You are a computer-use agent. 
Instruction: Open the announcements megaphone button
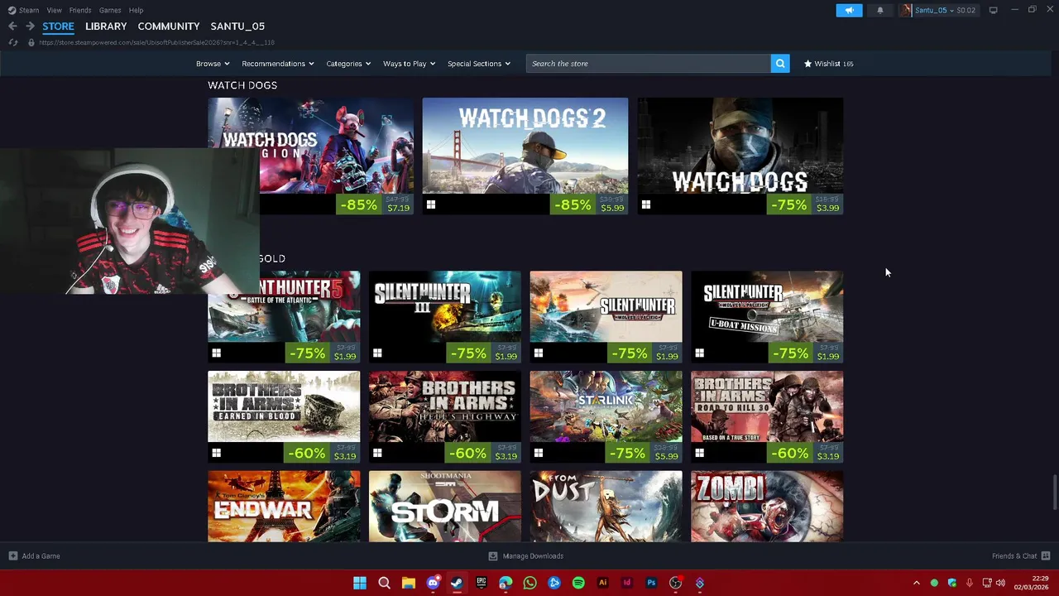pyautogui.click(x=849, y=10)
